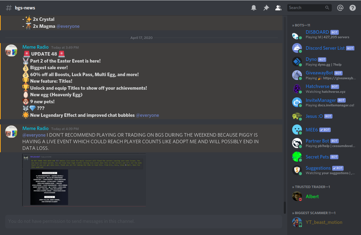
Task: Click the UPDATE 48 headline text
Action: (44, 54)
